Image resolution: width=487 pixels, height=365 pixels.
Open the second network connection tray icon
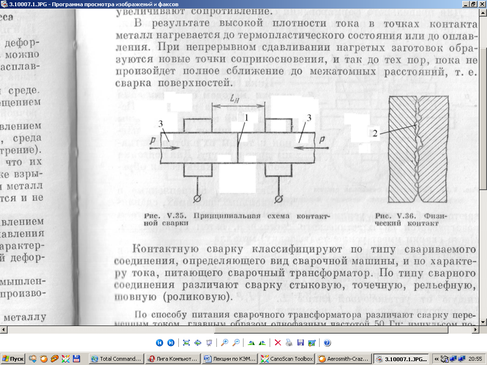point(462,359)
